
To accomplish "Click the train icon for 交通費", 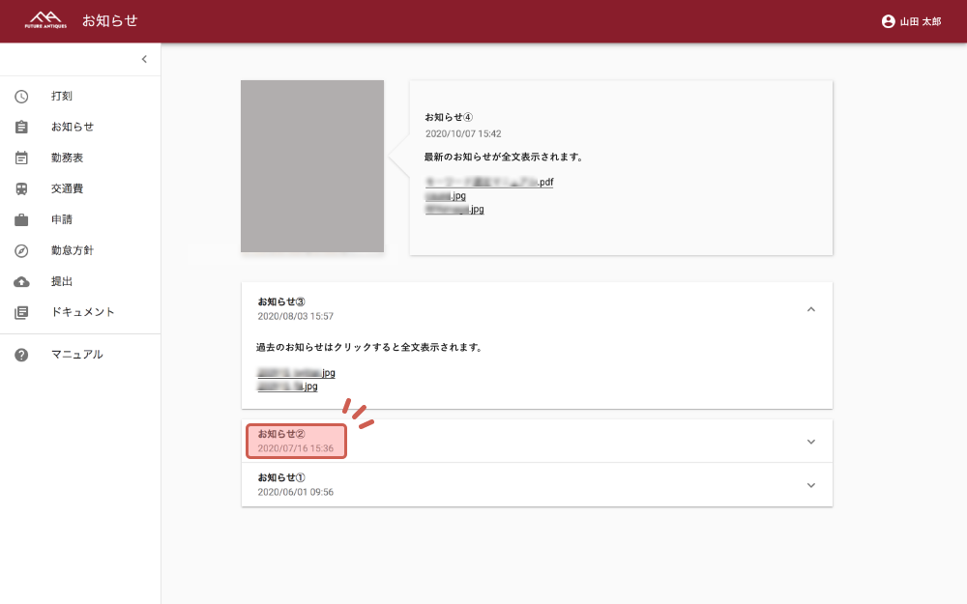I will [x=21, y=188].
